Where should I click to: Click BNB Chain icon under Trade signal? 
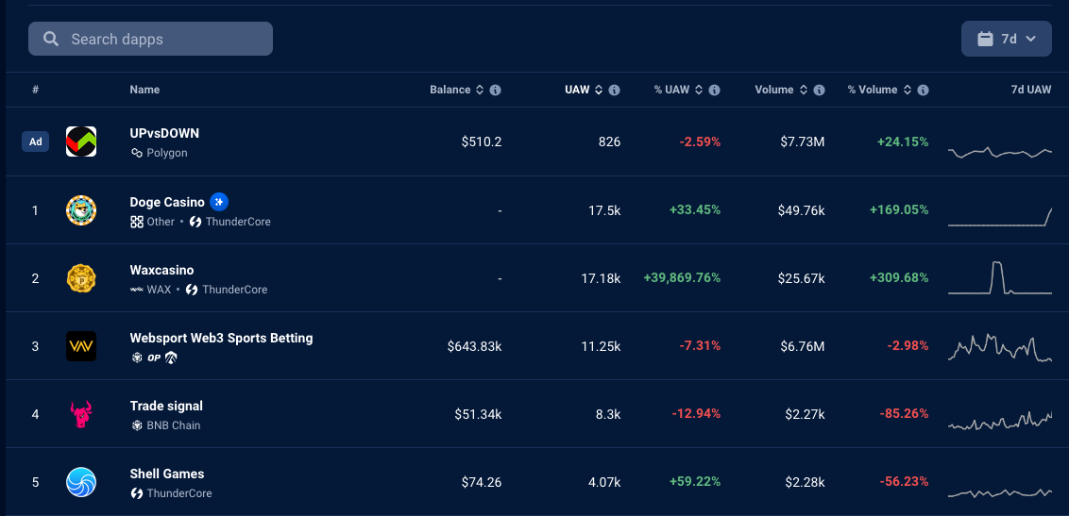pos(136,425)
